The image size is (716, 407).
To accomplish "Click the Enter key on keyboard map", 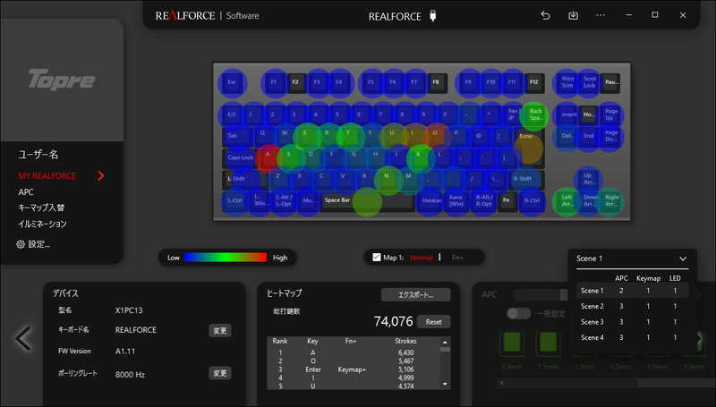I will (529, 147).
